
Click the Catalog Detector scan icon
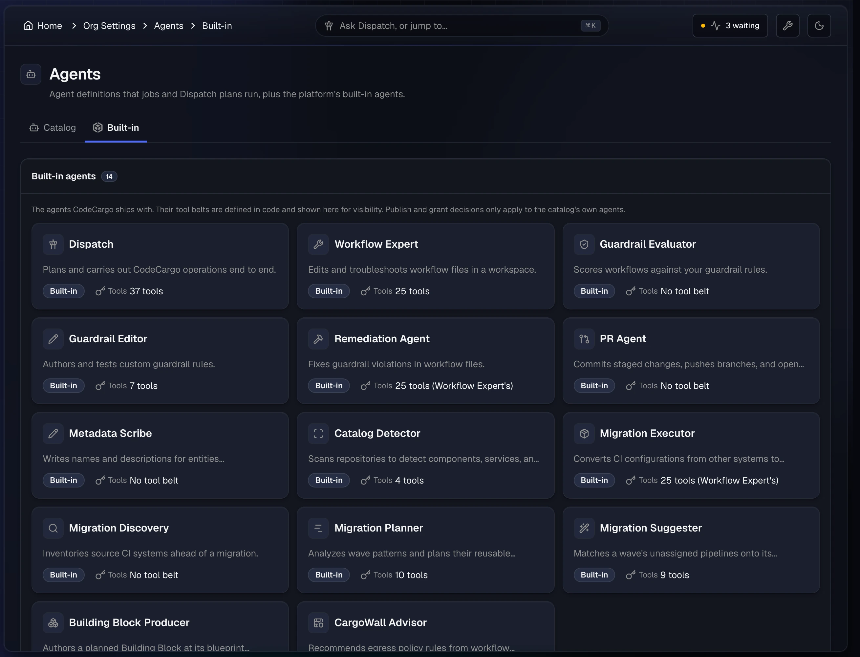318,434
